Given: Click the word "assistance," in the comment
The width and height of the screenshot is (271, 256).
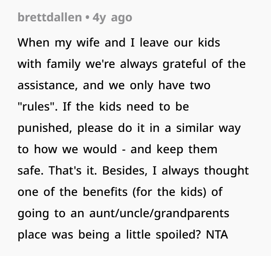Looking at the screenshot, I should (x=48, y=85).
